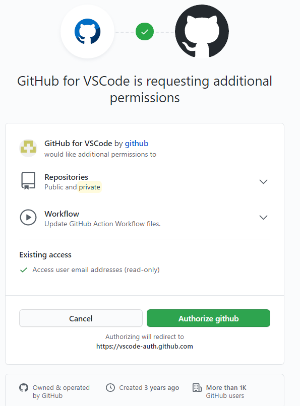Click the Authorize github button
This screenshot has height=406, width=300.
[x=208, y=318]
